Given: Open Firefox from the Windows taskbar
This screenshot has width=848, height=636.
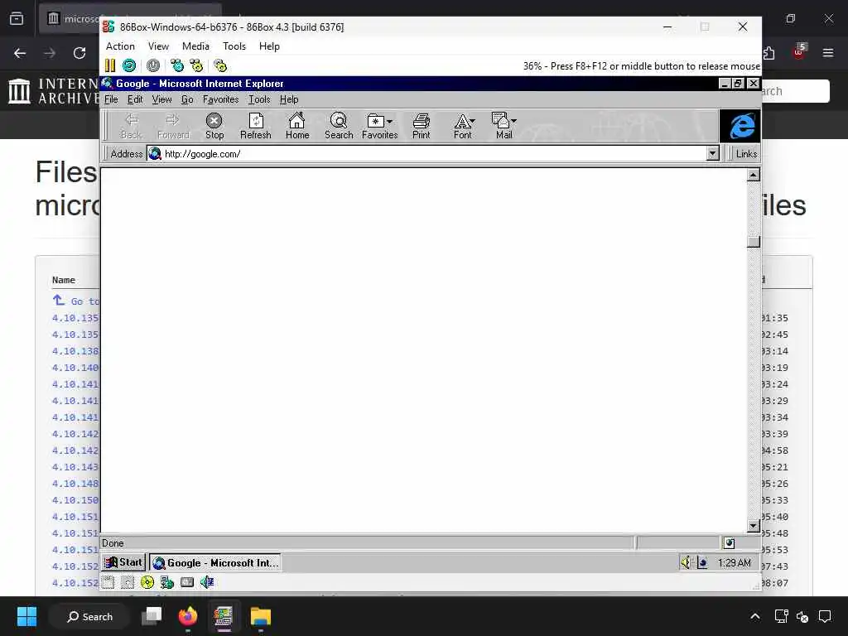Looking at the screenshot, I should (x=188, y=616).
